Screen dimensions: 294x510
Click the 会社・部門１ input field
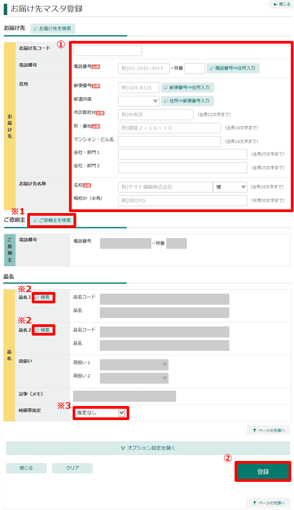[182, 154]
